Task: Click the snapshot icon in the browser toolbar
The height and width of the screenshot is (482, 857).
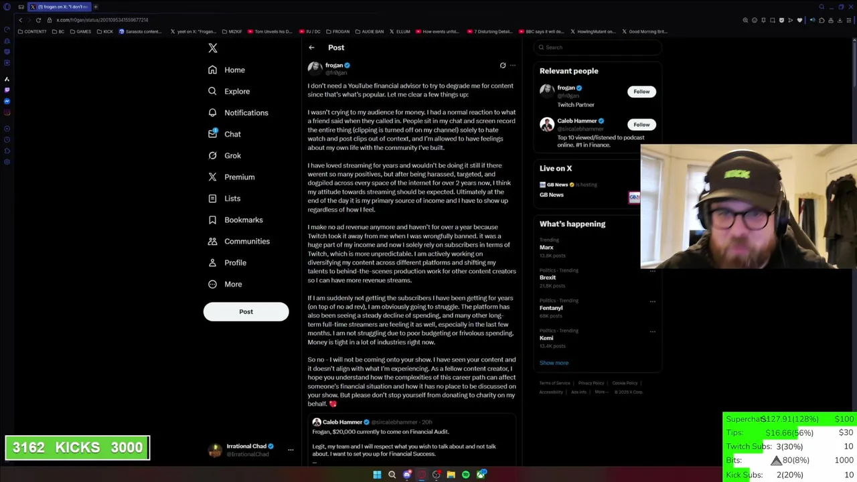Action: (x=773, y=20)
